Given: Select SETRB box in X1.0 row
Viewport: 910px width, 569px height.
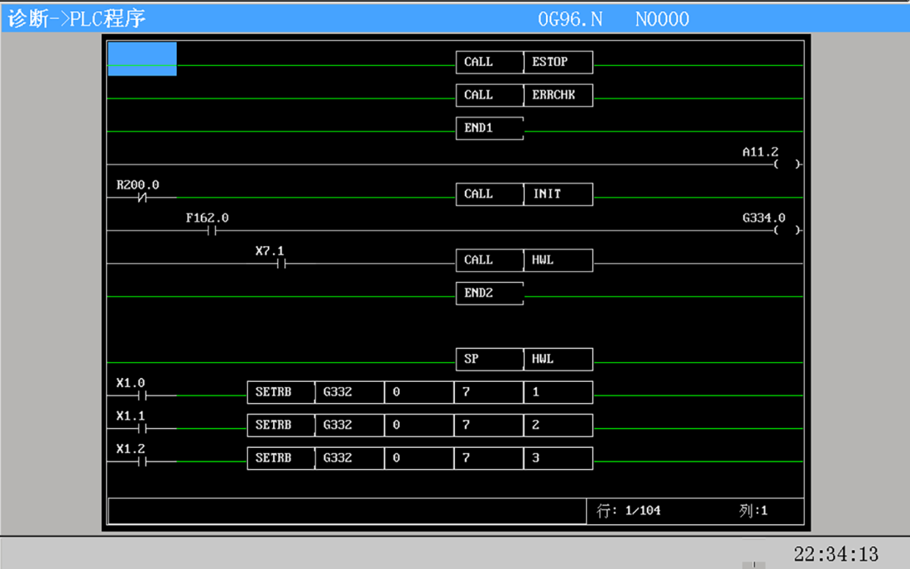Looking at the screenshot, I should point(281,392).
